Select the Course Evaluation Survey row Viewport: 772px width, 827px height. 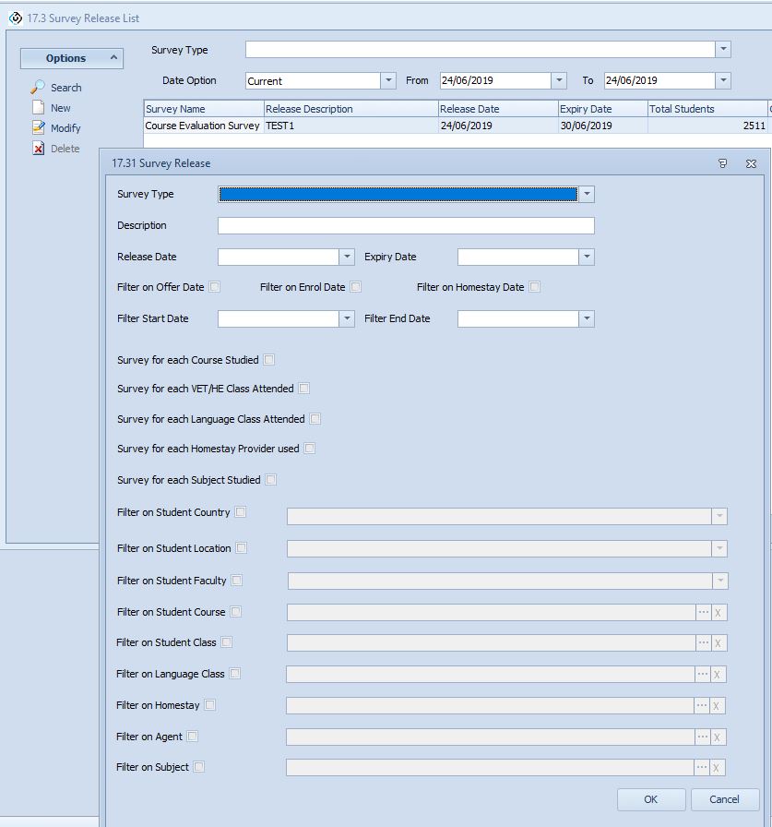[x=202, y=126]
